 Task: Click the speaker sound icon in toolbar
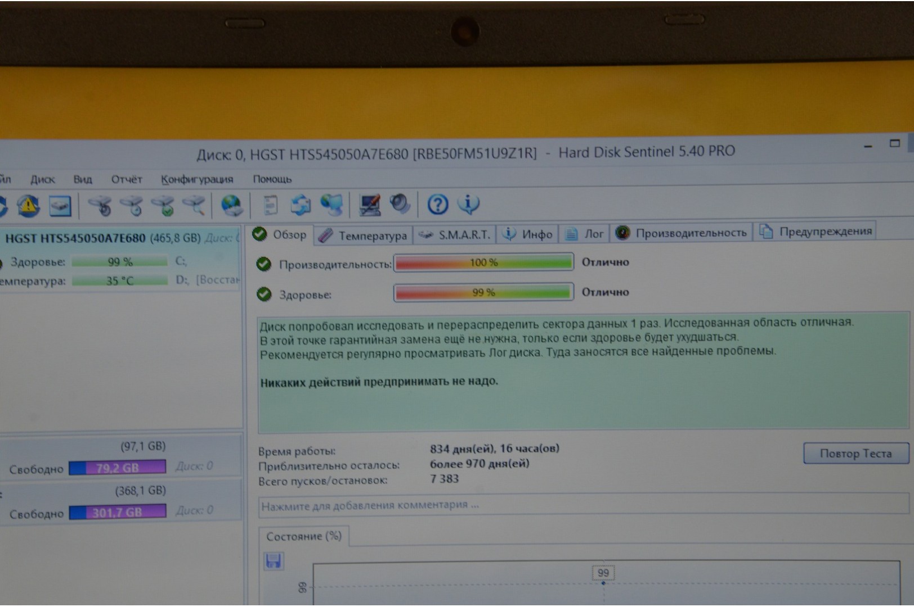[x=400, y=204]
